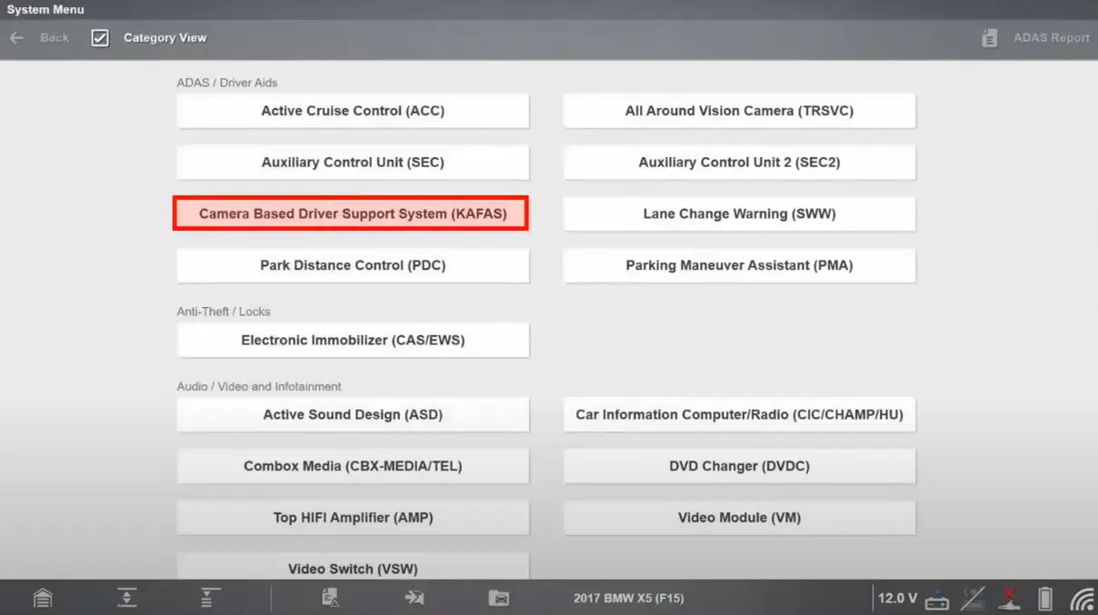Click the arrow-to-box transfer icon
Viewport: 1098px width, 615px height.
click(x=414, y=598)
